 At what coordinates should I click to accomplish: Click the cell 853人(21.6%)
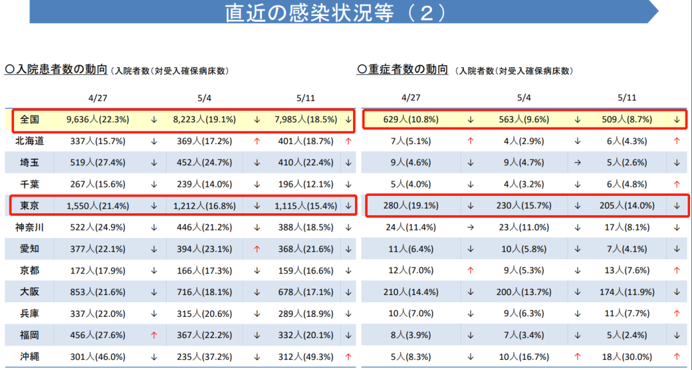tap(98, 291)
